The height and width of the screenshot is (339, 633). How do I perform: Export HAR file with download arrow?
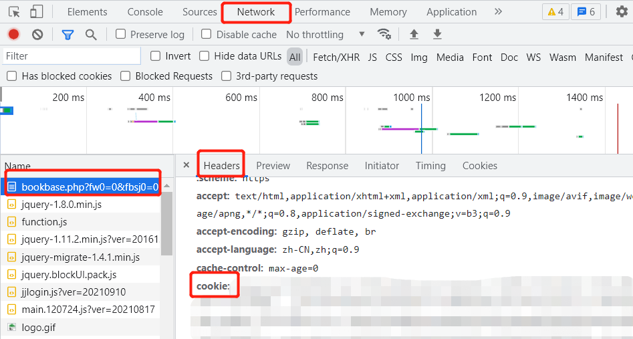pos(437,34)
